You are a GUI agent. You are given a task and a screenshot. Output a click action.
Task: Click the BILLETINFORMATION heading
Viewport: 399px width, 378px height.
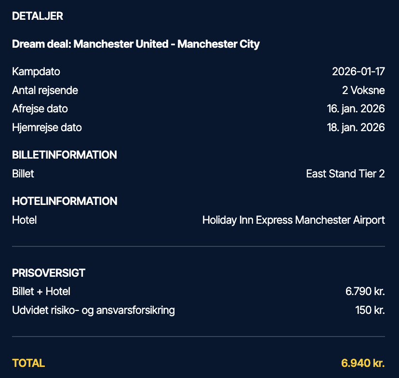(65, 155)
